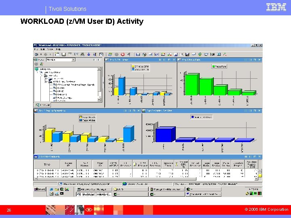291x218 pixels.
Task: Click the red Stop circle toolbar icon
Action: (x=123, y=55)
